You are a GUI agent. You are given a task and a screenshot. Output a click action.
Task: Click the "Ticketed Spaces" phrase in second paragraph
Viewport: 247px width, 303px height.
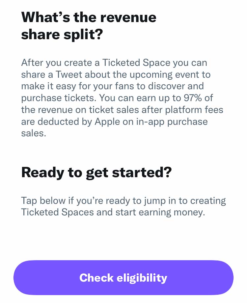[x=57, y=212]
